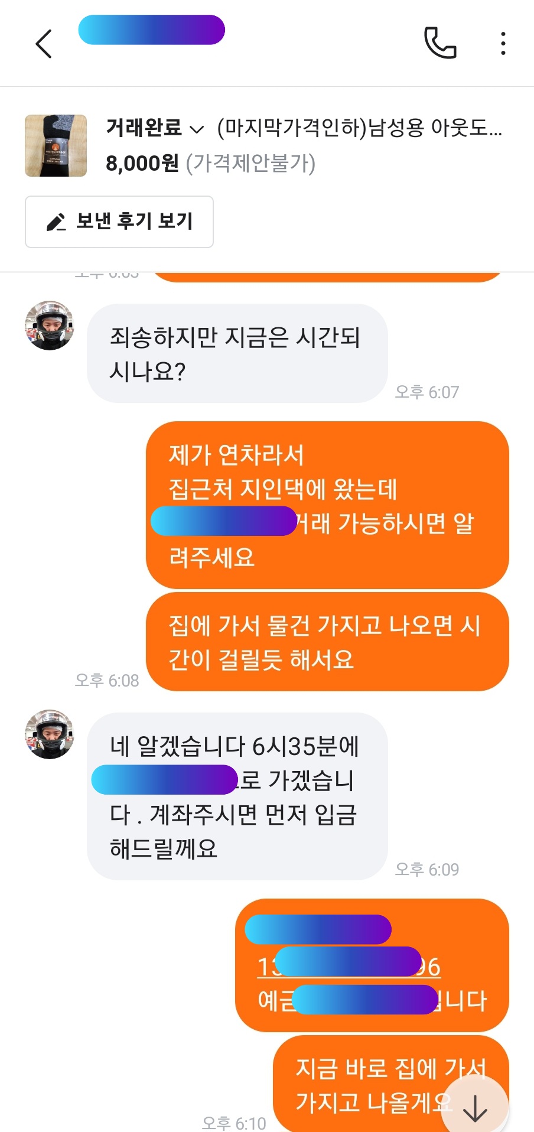Select the message 죄송하지만 지금은 시간되시나요?
Image resolution: width=534 pixels, height=1132 pixels.
coord(237,353)
